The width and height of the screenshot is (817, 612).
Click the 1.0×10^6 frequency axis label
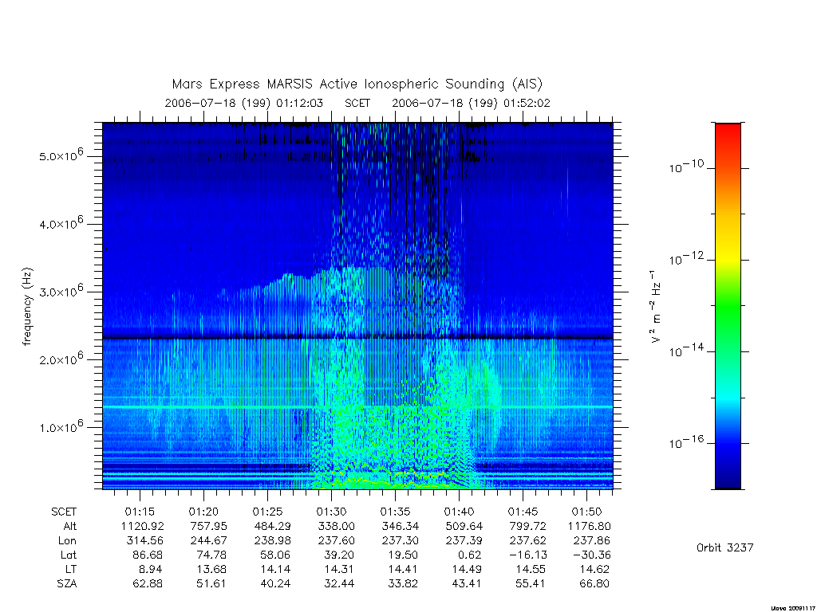[61, 426]
